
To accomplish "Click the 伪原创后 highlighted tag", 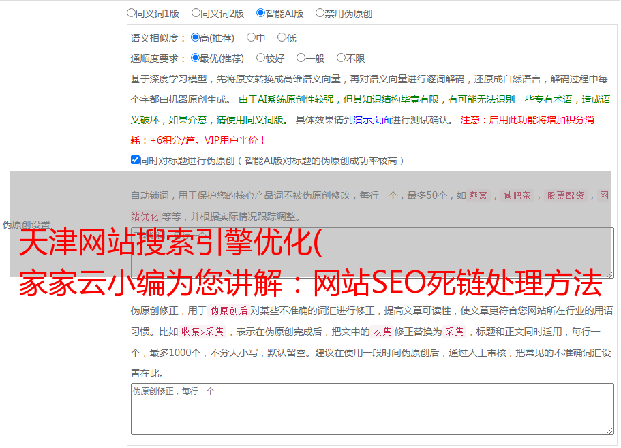I will click(x=229, y=310).
